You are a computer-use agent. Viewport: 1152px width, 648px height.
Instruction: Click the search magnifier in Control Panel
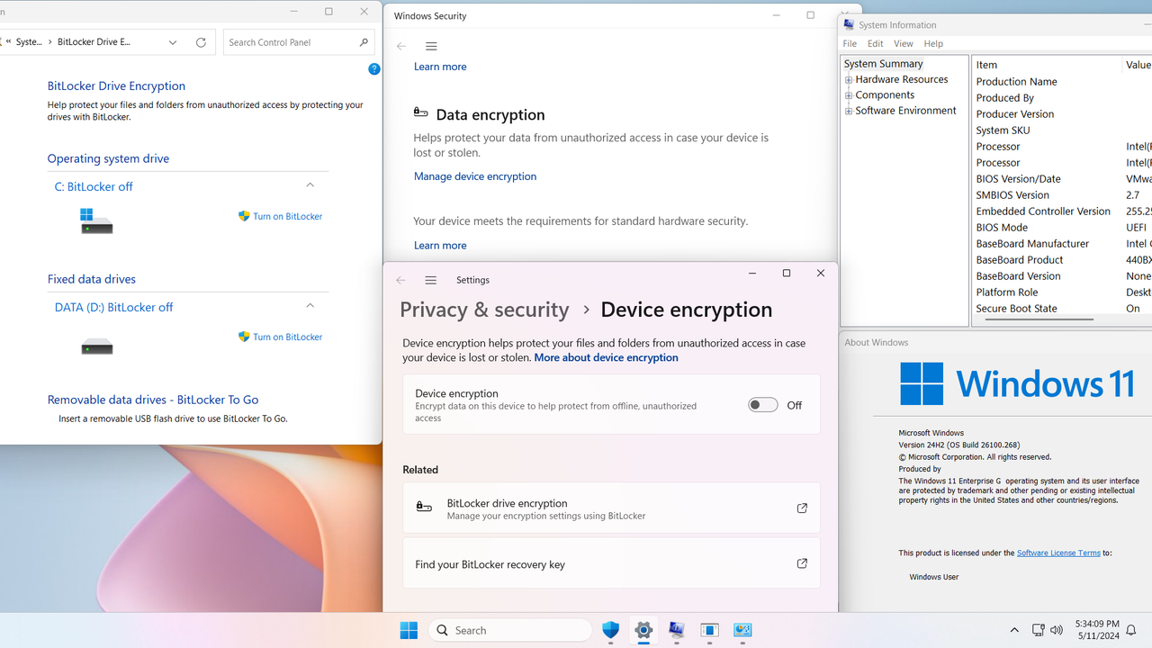point(364,42)
